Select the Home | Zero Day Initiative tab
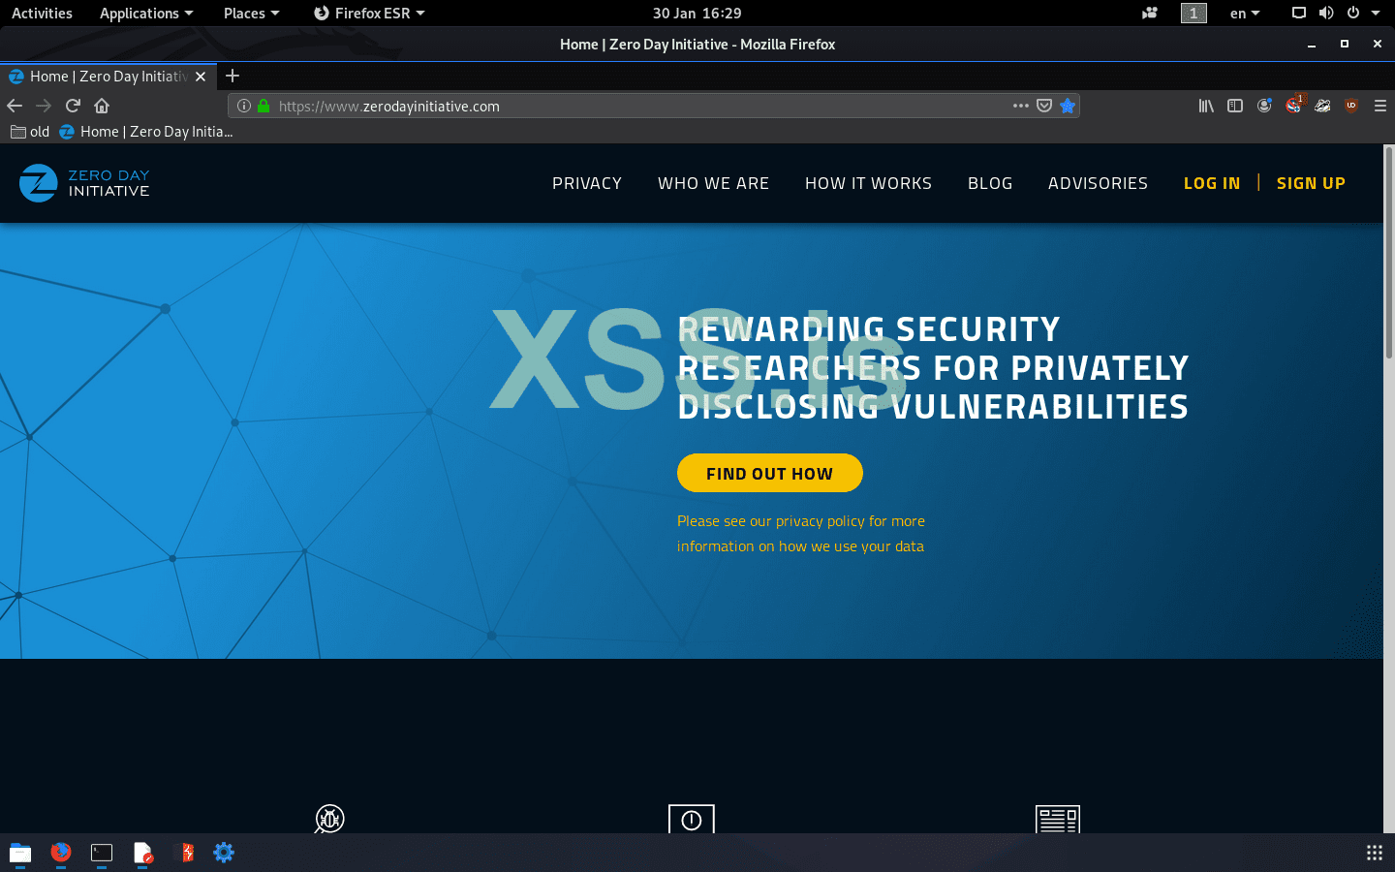Image resolution: width=1395 pixels, height=872 pixels. (107, 77)
